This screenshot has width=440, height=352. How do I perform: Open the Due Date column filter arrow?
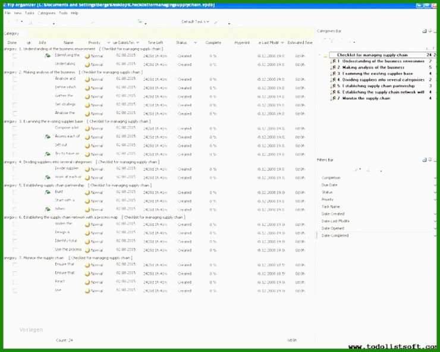pyautogui.click(x=138, y=43)
